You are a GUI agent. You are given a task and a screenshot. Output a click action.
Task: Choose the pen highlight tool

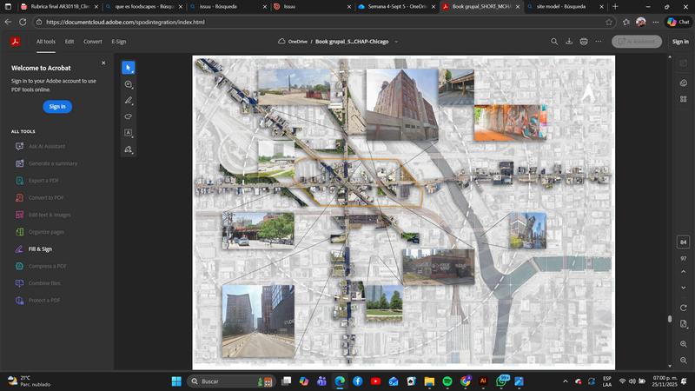(129, 101)
